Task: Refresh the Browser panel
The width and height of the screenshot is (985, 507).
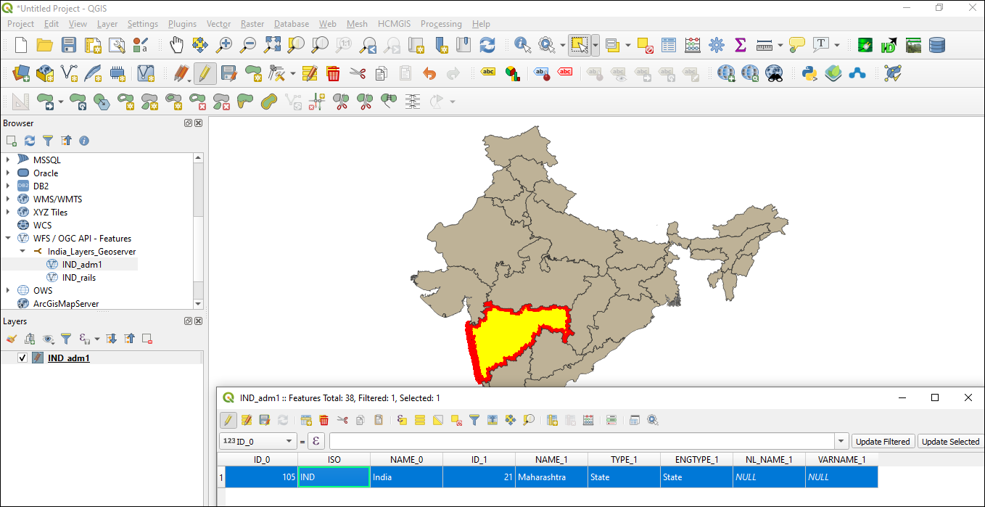Action: point(30,141)
